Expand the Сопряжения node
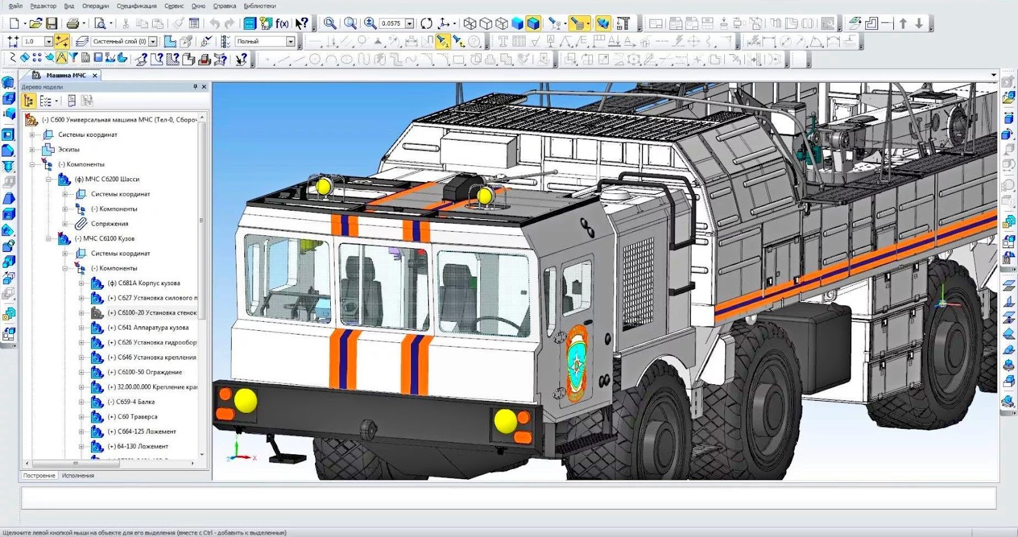The width and height of the screenshot is (1018, 537). (65, 224)
